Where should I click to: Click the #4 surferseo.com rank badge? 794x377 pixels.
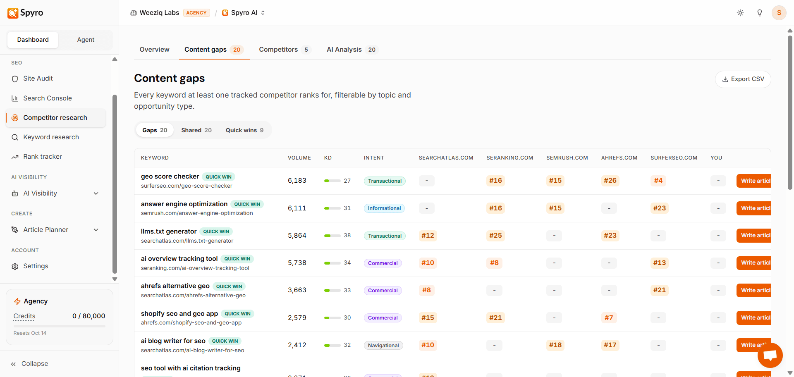click(x=658, y=181)
